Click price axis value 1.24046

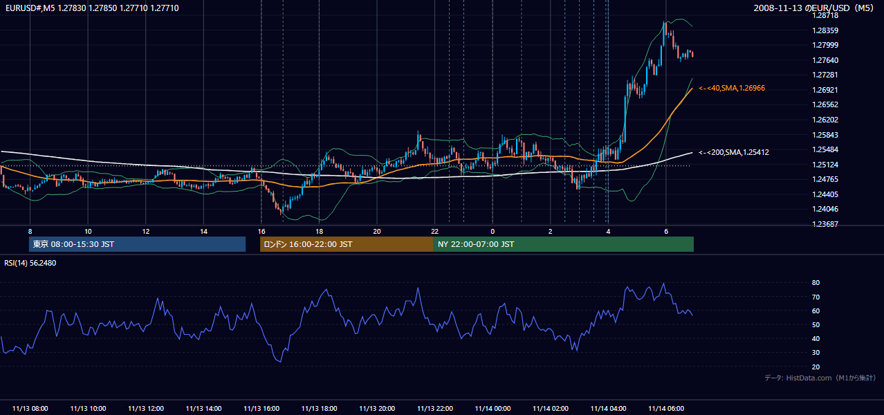[x=825, y=209]
